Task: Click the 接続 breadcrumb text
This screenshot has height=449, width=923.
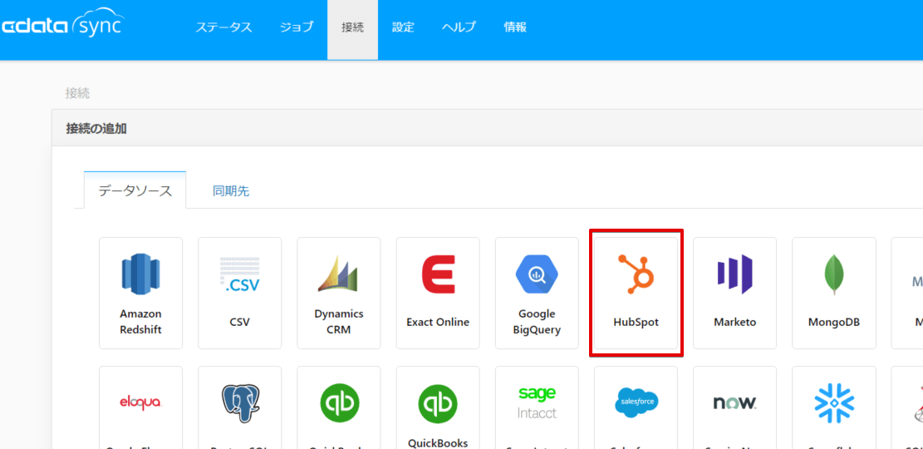Action: coord(77,93)
